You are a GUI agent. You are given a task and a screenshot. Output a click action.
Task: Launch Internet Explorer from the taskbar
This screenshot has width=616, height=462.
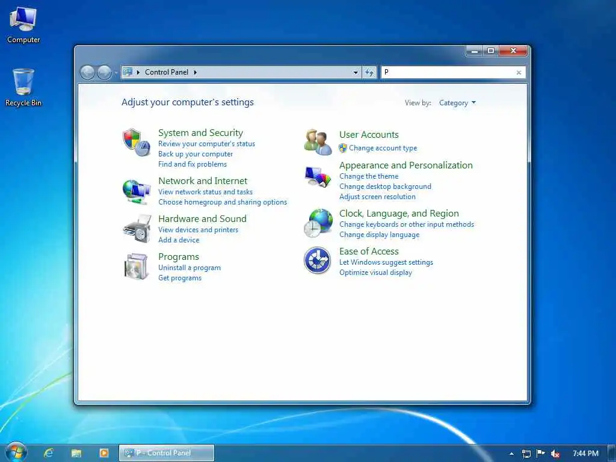tap(49, 453)
